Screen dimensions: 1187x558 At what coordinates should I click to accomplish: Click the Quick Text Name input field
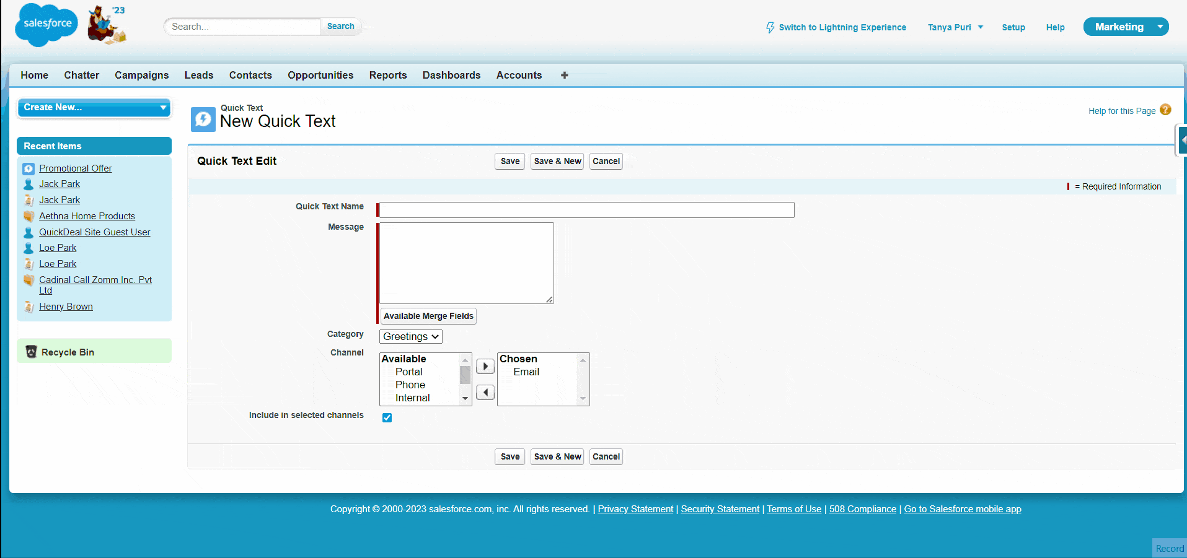pos(585,209)
